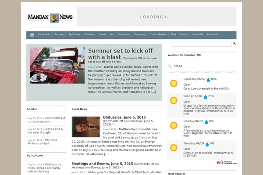263x175 pixels.
Task: Open the Arts menu item
Action: (x=112, y=34)
